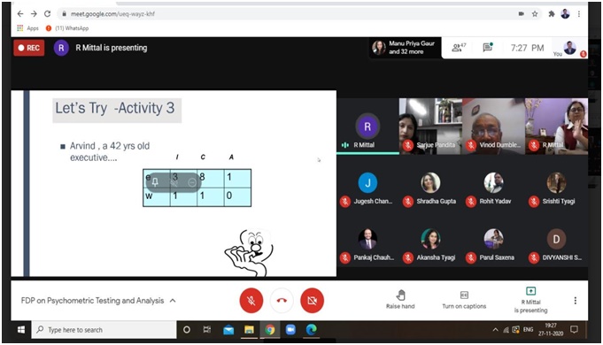Click the Chrome extensions puzzle icon
603x345 pixels.
[x=552, y=14]
